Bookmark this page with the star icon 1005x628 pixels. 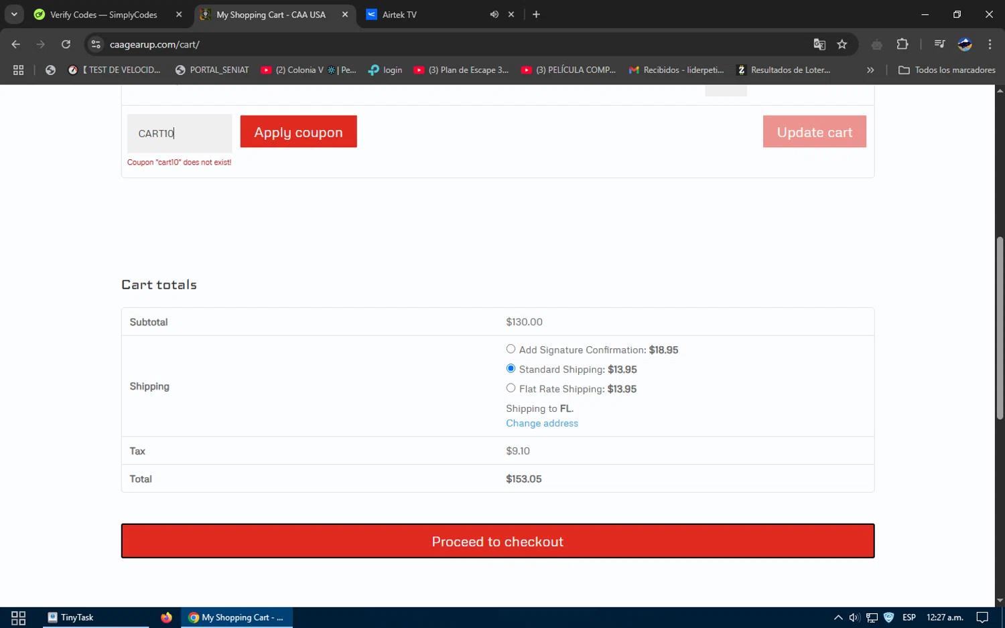pos(842,44)
